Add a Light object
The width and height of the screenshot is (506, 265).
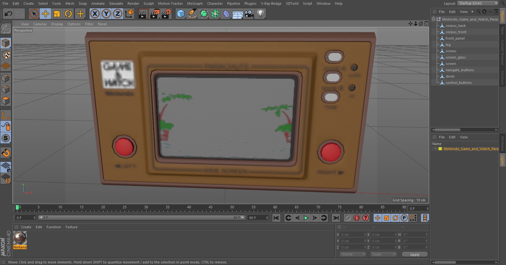click(261, 14)
